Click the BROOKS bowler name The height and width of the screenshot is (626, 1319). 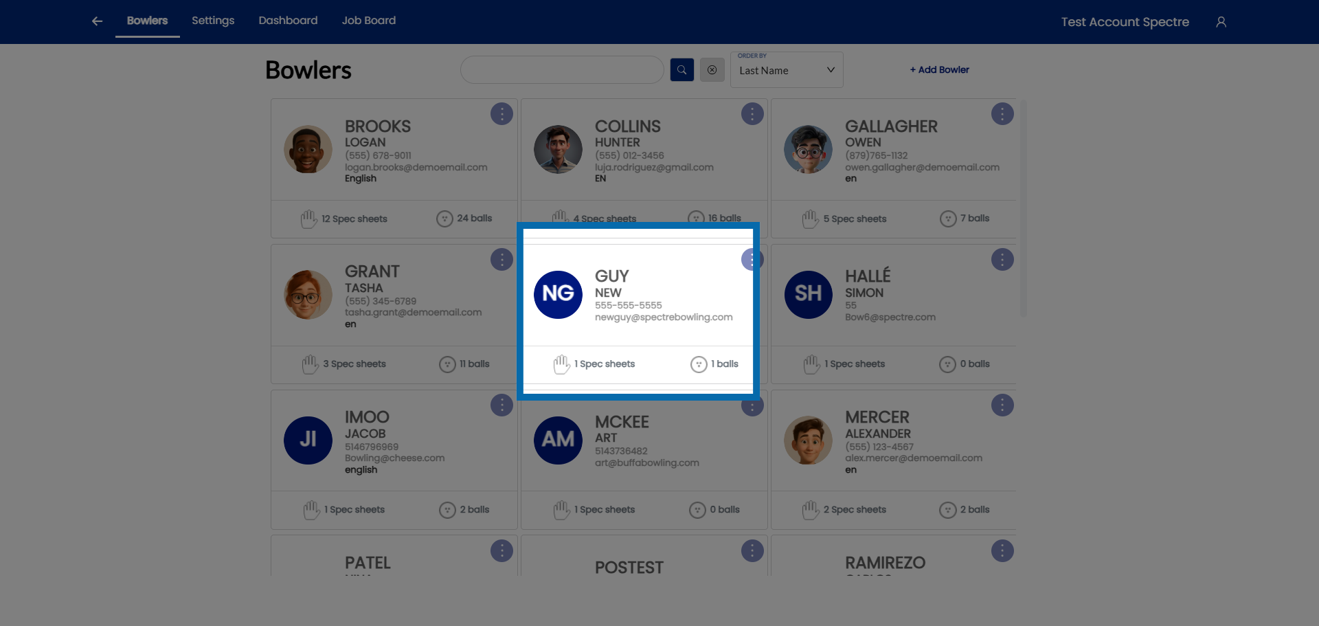click(378, 126)
